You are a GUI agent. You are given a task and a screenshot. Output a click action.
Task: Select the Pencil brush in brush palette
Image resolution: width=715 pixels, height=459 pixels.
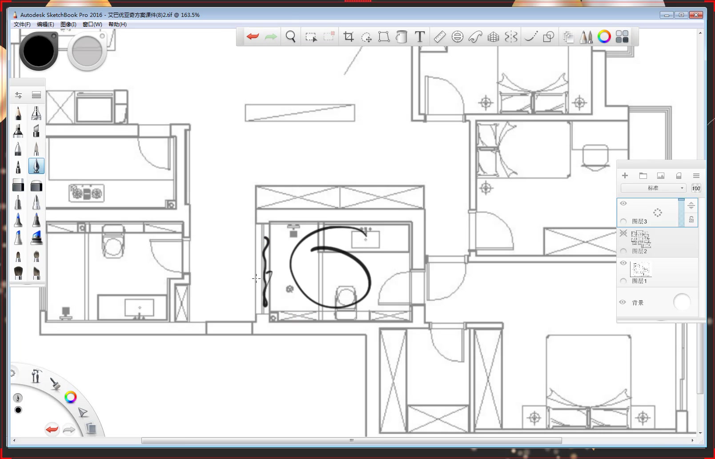[18, 113]
